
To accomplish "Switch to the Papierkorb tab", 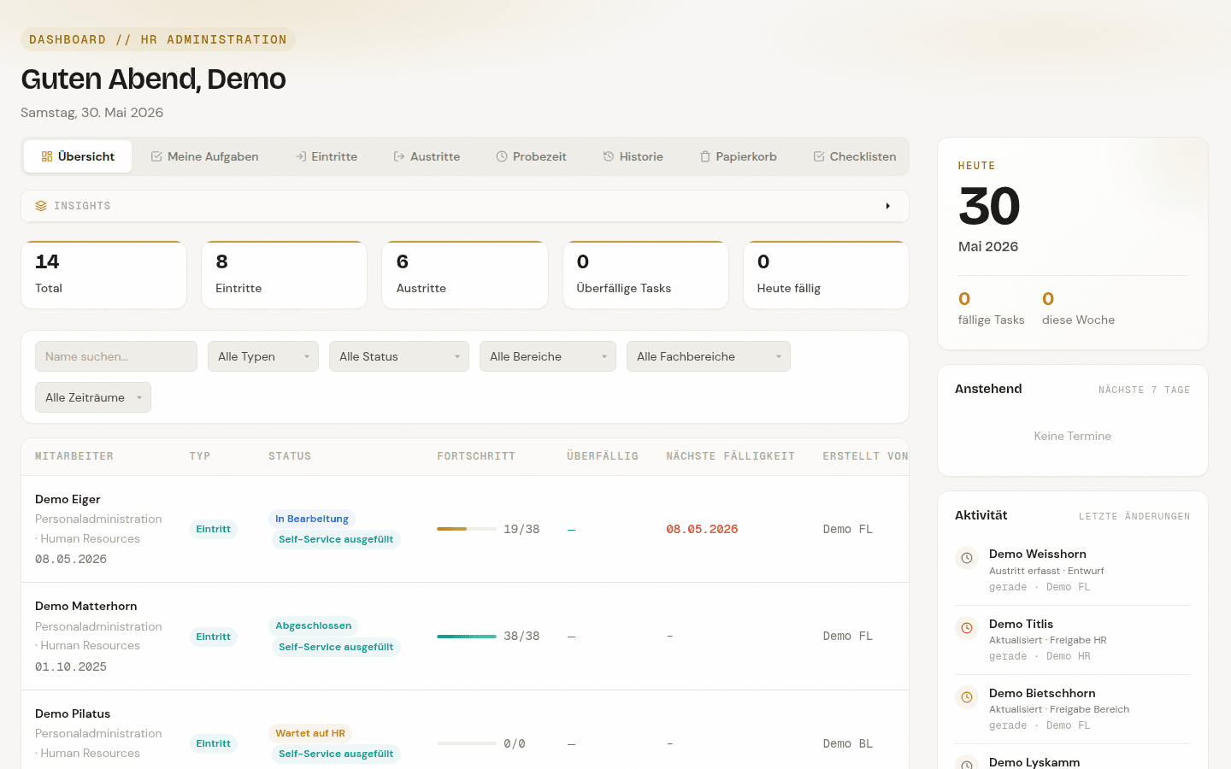I will click(738, 156).
